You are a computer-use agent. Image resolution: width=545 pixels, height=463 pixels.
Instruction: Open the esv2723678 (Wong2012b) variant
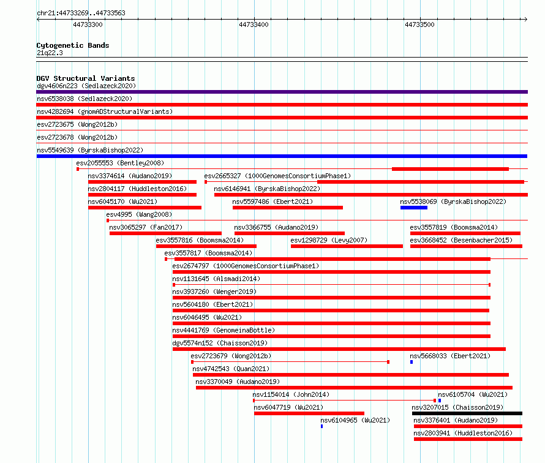tap(77, 137)
